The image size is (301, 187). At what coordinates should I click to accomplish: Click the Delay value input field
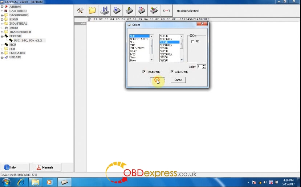pyautogui.click(x=199, y=66)
